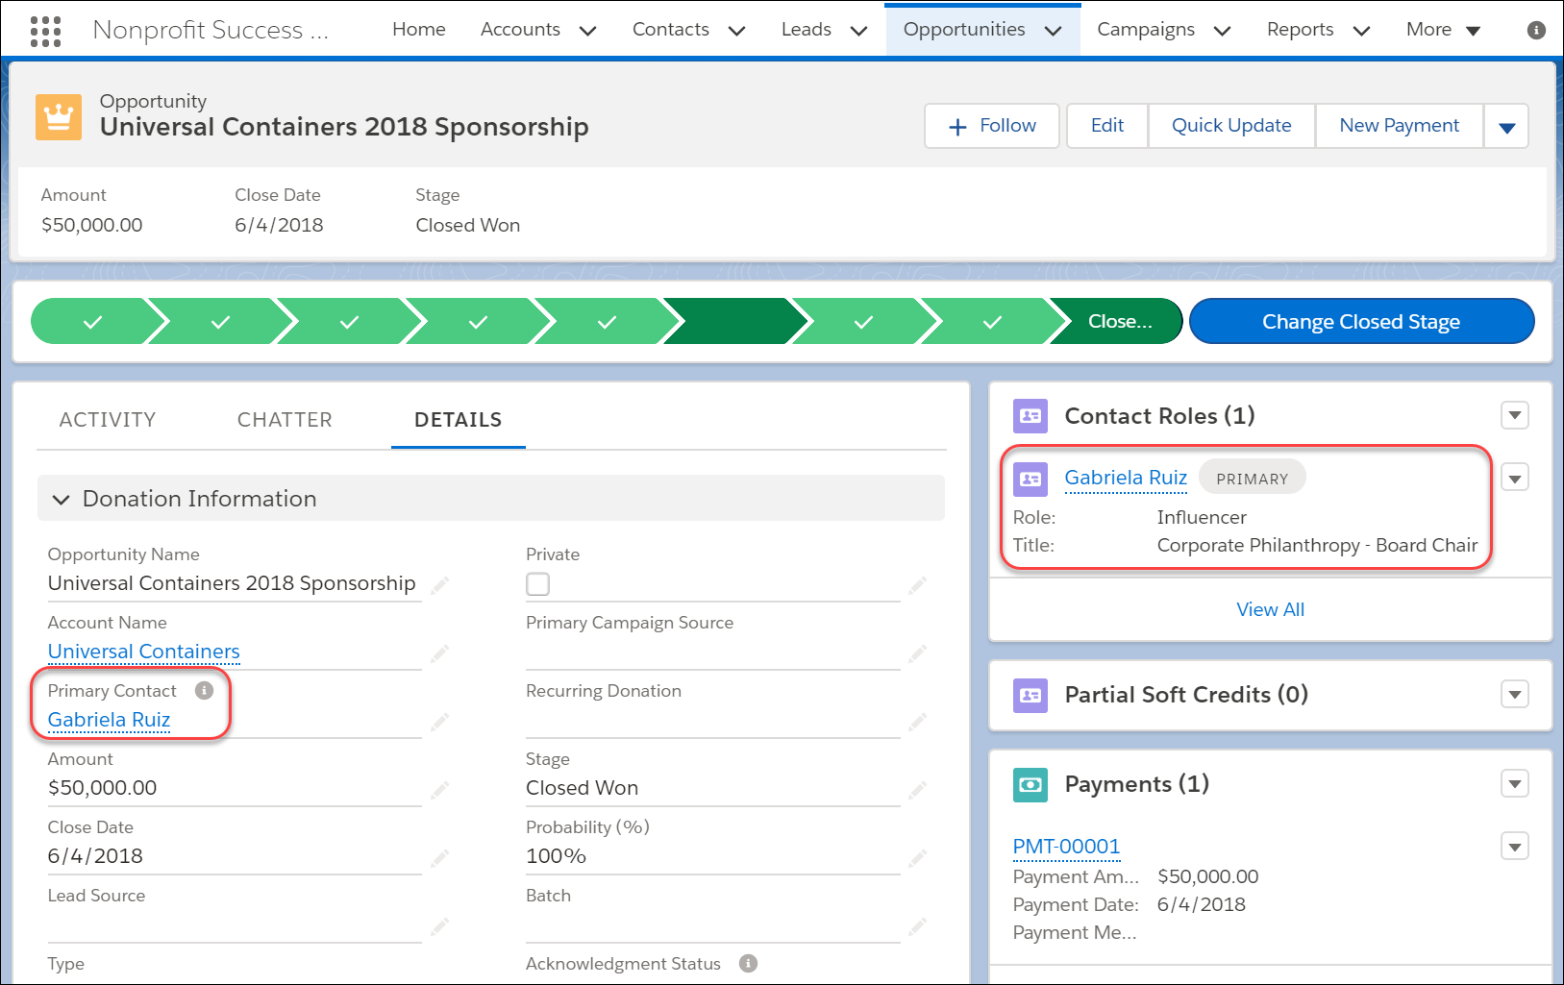Select the Details tab
Screen dimensions: 1564x985
click(459, 420)
